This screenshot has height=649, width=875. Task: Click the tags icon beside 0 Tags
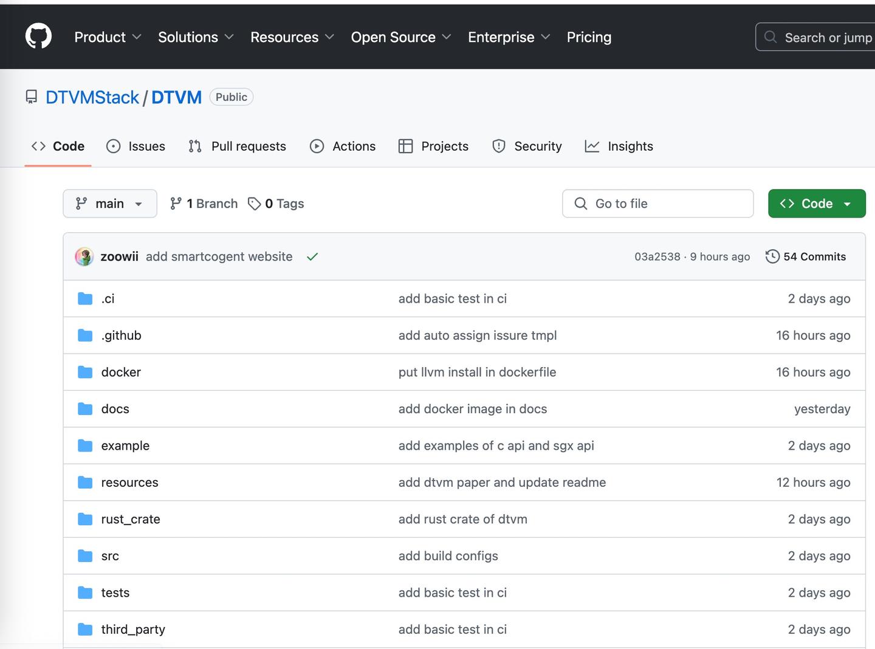(255, 204)
